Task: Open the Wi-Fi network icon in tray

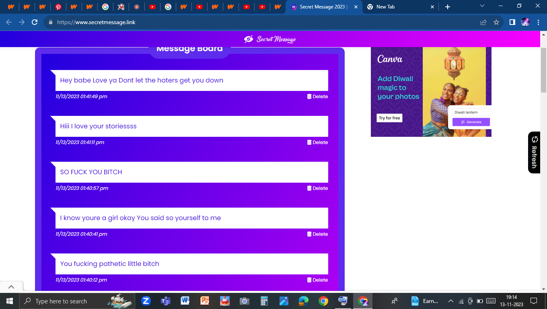Action: [461, 301]
